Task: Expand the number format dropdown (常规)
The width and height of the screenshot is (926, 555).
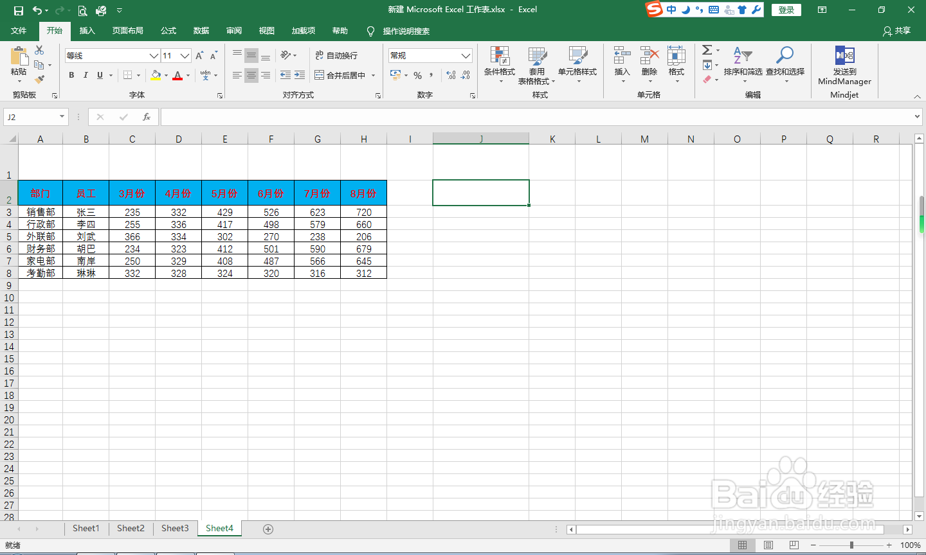Action: [x=466, y=56]
